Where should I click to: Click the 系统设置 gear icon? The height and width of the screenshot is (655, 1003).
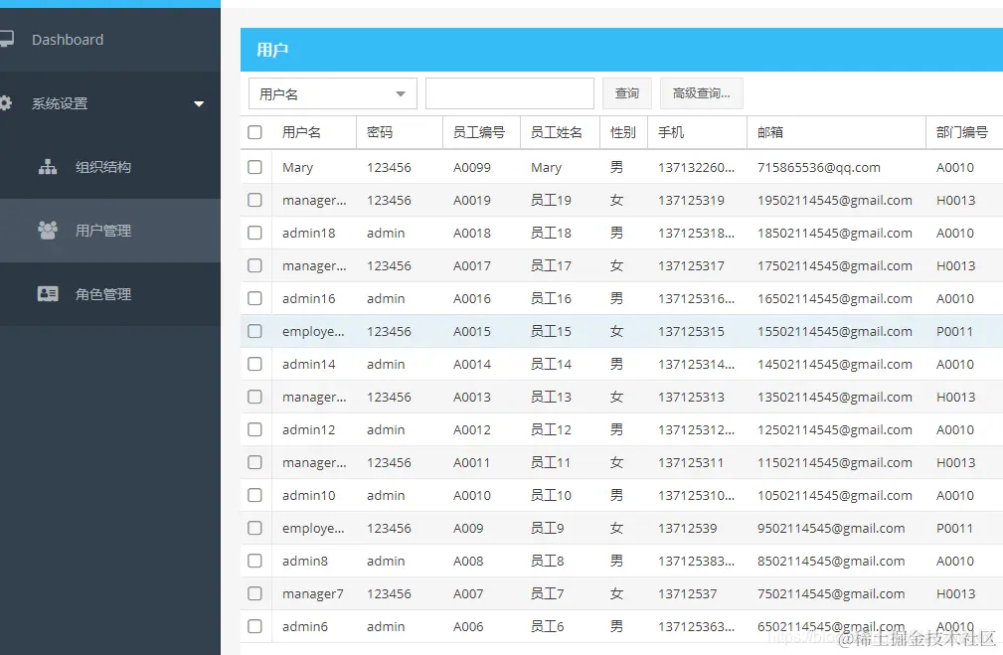6,103
